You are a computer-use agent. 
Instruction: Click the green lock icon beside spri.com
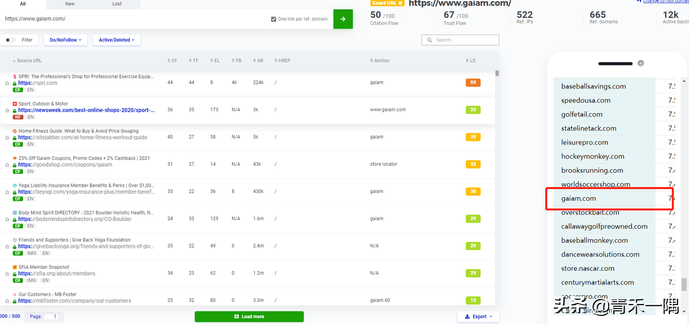(x=14, y=83)
